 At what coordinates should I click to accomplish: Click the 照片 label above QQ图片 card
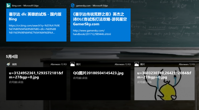(x=78, y=64)
